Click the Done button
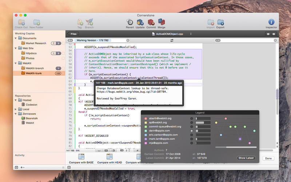The height and width of the screenshot is (182, 291). point(268,158)
